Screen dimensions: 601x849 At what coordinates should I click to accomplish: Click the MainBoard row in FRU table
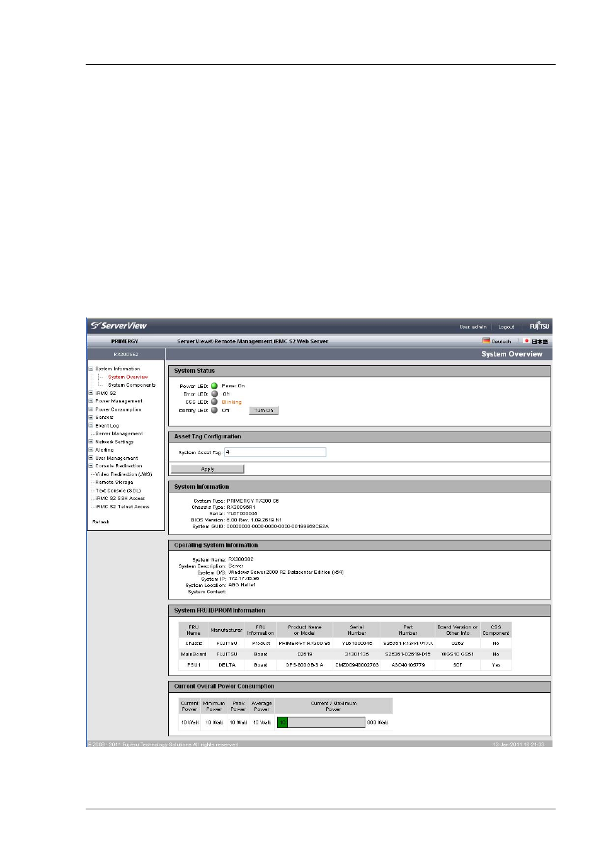point(345,654)
